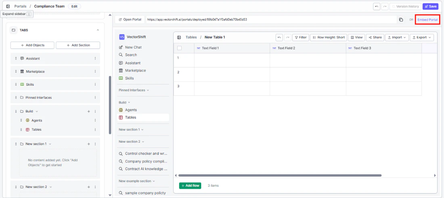Select Tables in the portal preview

click(x=143, y=118)
